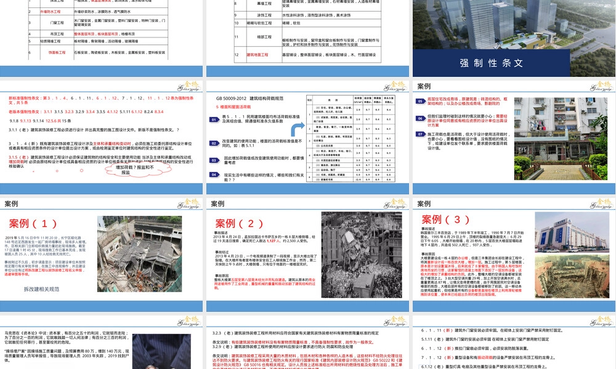616x369 pixels.
Task: Click the 07 number badge
Action: (420, 134)
